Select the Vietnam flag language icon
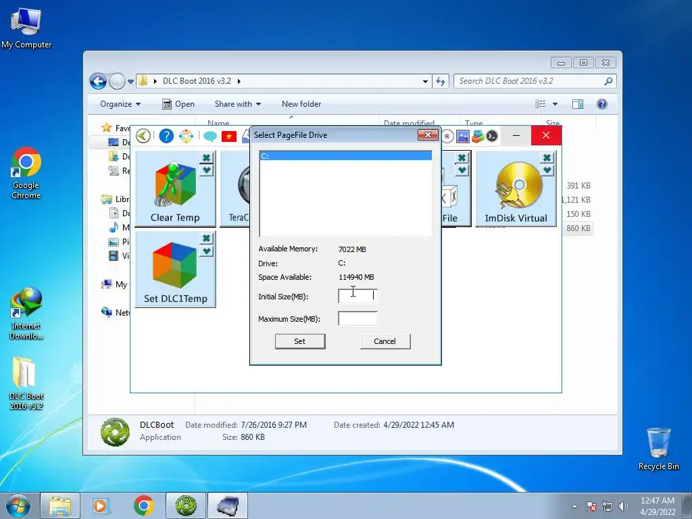The width and height of the screenshot is (692, 519). pyautogui.click(x=229, y=137)
